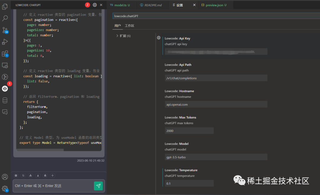Screen dimensions: 320x195
Task: Click the clipboard icon above chat input
Action: [16, 175]
